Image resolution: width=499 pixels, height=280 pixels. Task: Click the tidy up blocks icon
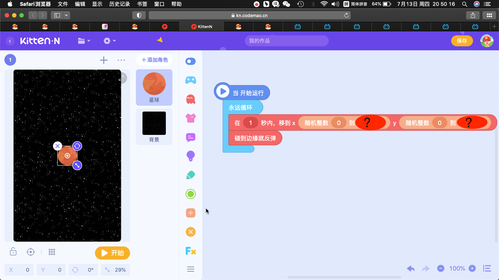click(x=487, y=268)
